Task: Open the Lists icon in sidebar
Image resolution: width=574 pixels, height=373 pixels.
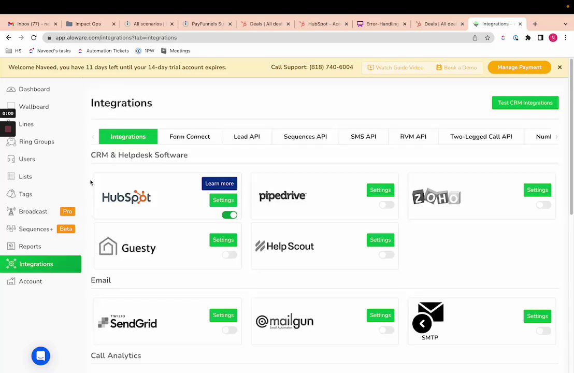Action: pos(11,177)
